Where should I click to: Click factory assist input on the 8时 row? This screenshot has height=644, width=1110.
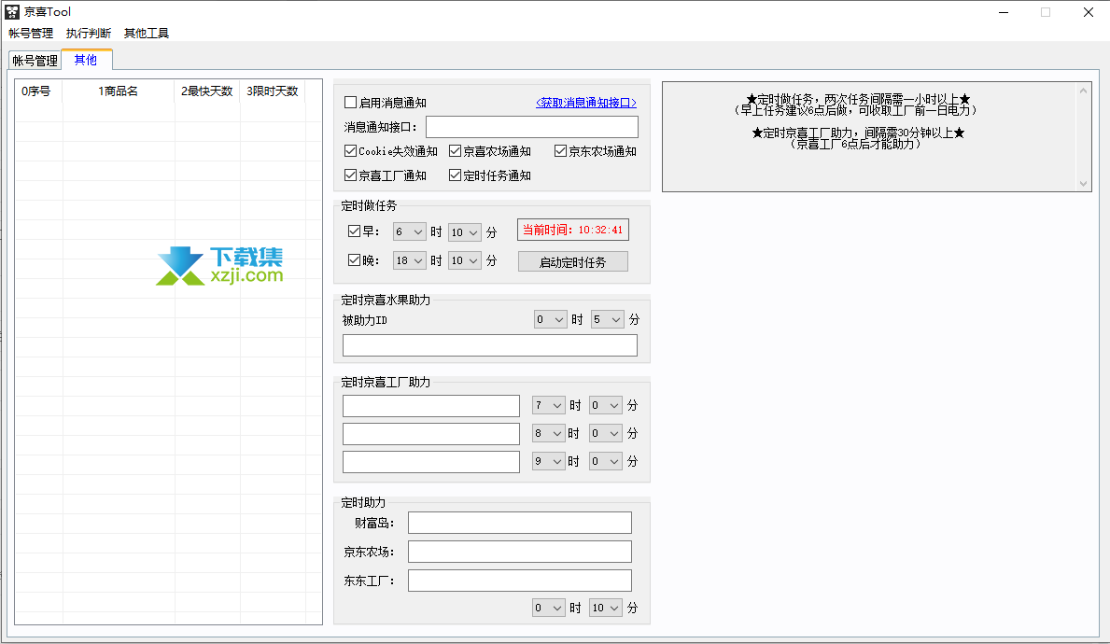(431, 433)
